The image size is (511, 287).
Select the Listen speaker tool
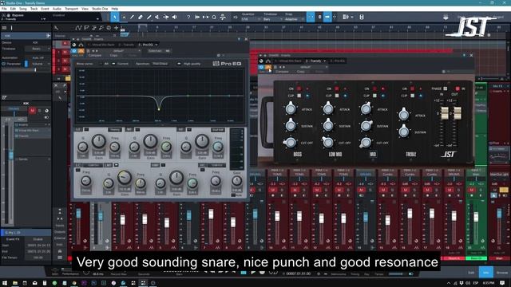pyautogui.click(x=175, y=17)
